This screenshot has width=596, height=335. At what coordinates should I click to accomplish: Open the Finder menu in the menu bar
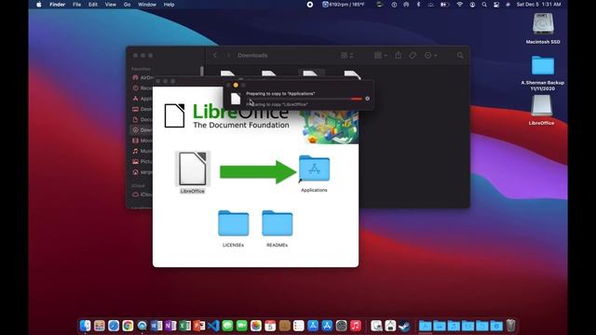pyautogui.click(x=58, y=5)
